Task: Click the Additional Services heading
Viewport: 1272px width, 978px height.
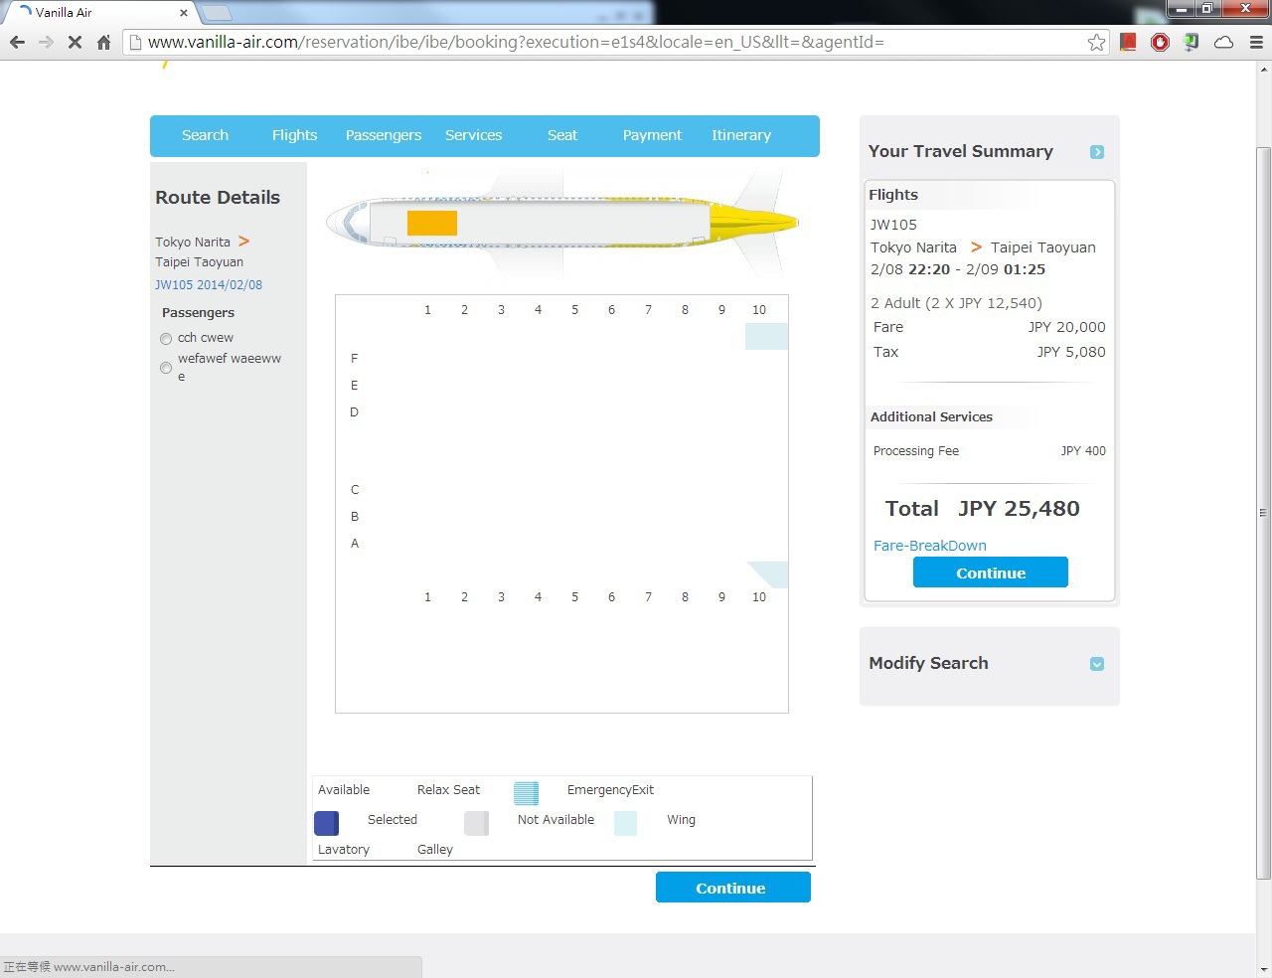Action: [x=931, y=416]
